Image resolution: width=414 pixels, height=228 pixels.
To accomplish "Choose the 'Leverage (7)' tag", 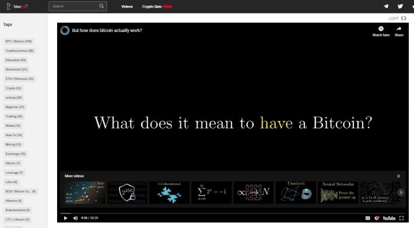I will [x=14, y=173].
